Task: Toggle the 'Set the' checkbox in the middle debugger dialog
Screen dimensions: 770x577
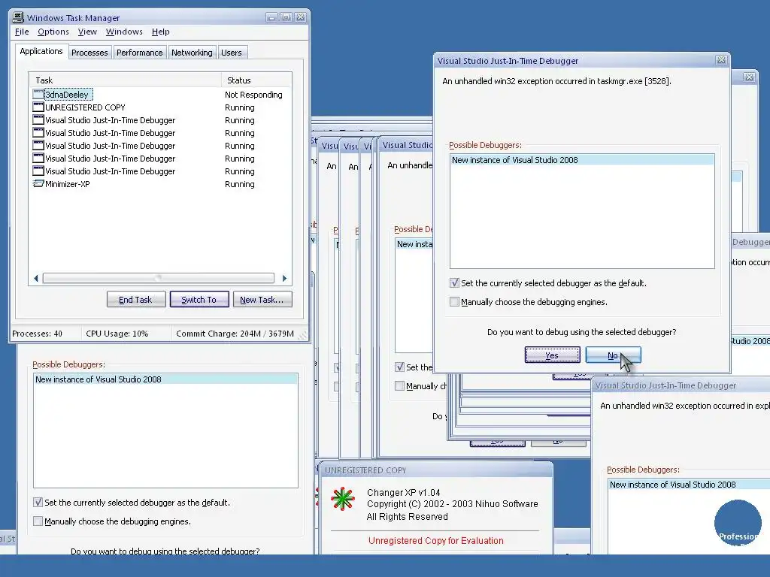Action: point(400,367)
